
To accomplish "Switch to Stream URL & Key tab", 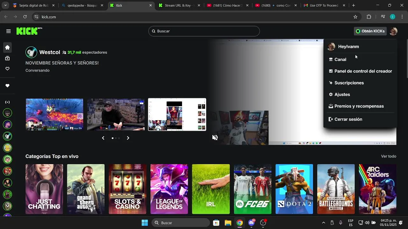I will tap(179, 5).
